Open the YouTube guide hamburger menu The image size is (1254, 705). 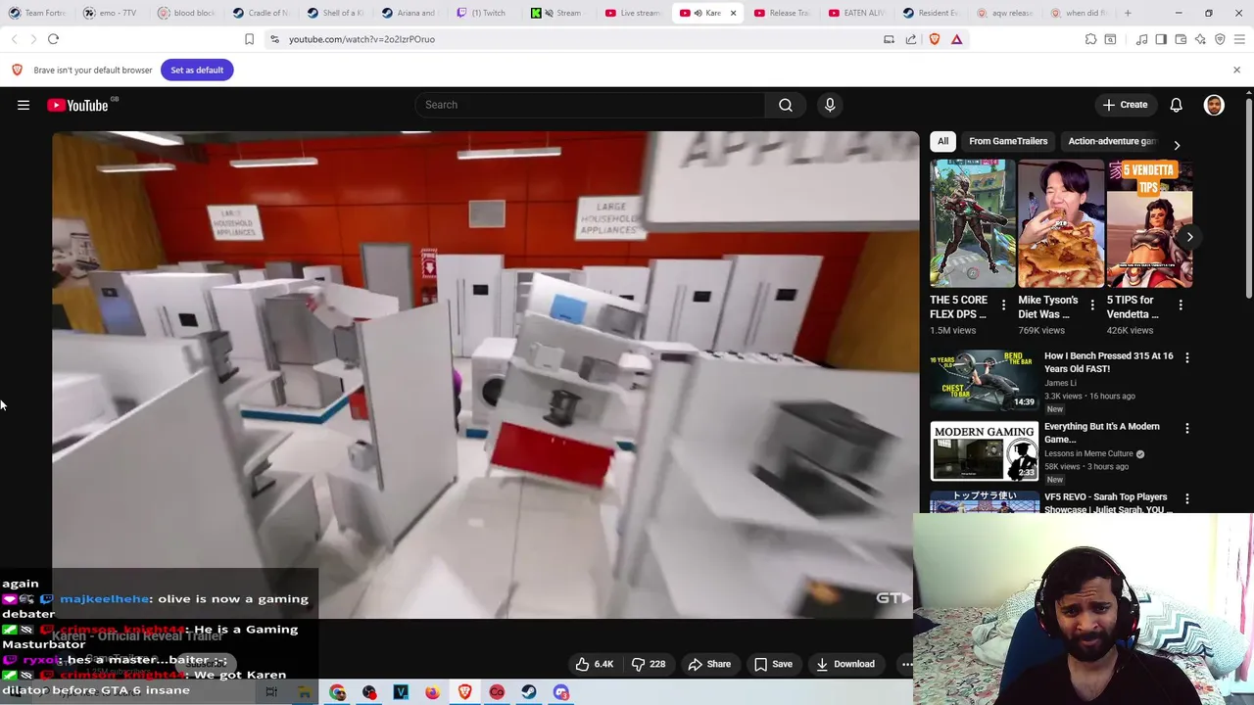click(24, 105)
